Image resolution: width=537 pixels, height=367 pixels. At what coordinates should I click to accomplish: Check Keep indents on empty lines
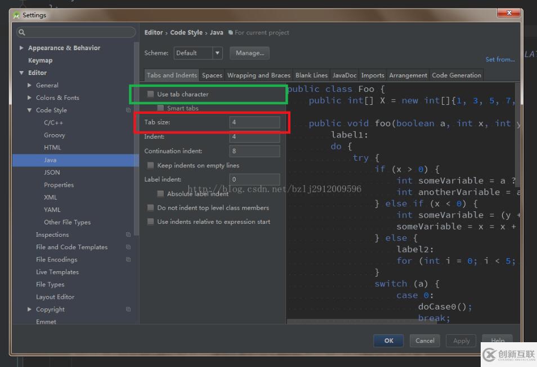pos(150,165)
